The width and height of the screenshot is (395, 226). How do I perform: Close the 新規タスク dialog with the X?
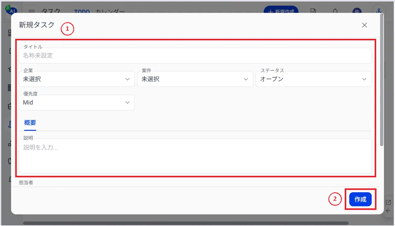[x=364, y=25]
